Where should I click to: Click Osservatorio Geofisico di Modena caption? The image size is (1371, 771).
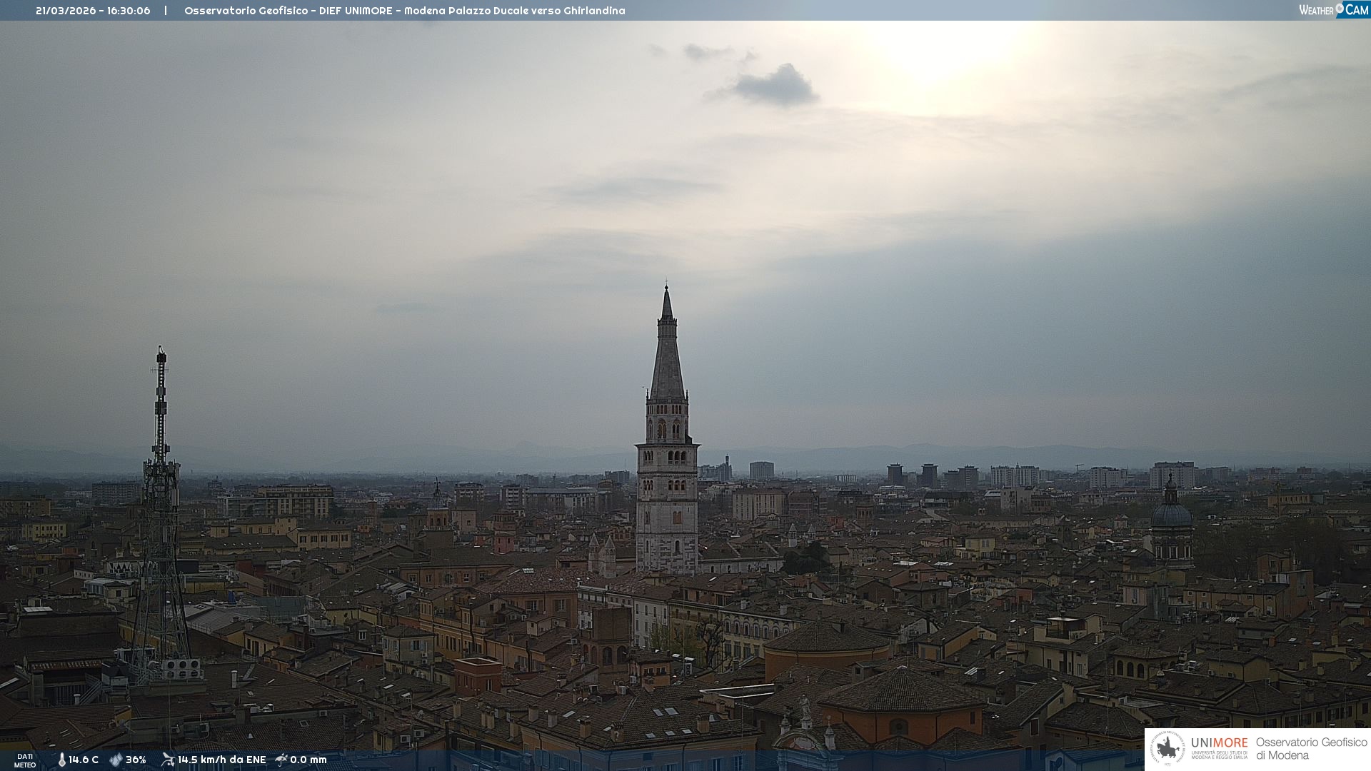click(1311, 748)
